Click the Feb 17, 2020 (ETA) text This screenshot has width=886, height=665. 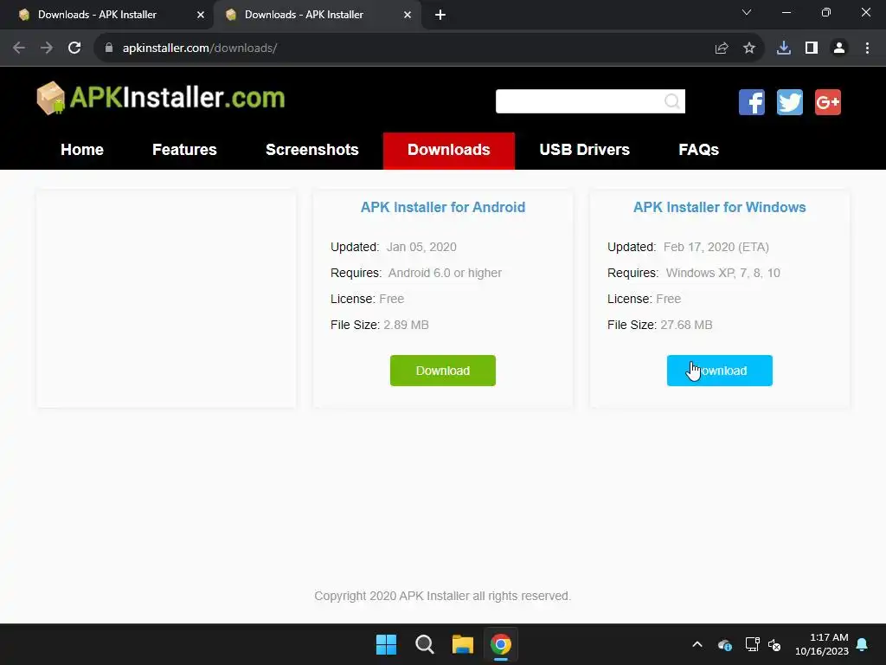pyautogui.click(x=716, y=247)
